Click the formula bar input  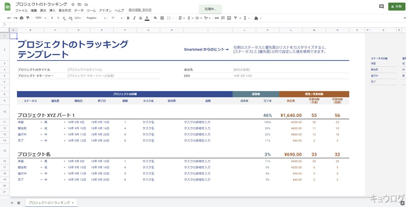tap(207, 25)
